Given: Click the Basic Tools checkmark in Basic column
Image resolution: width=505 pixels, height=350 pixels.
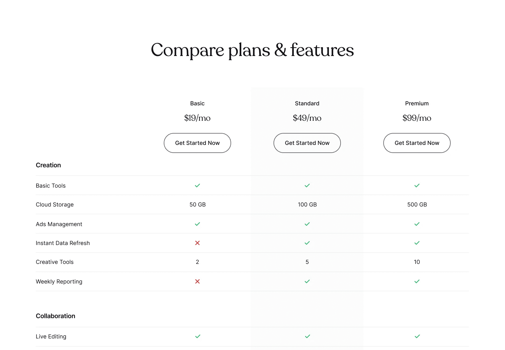Looking at the screenshot, I should tap(197, 185).
